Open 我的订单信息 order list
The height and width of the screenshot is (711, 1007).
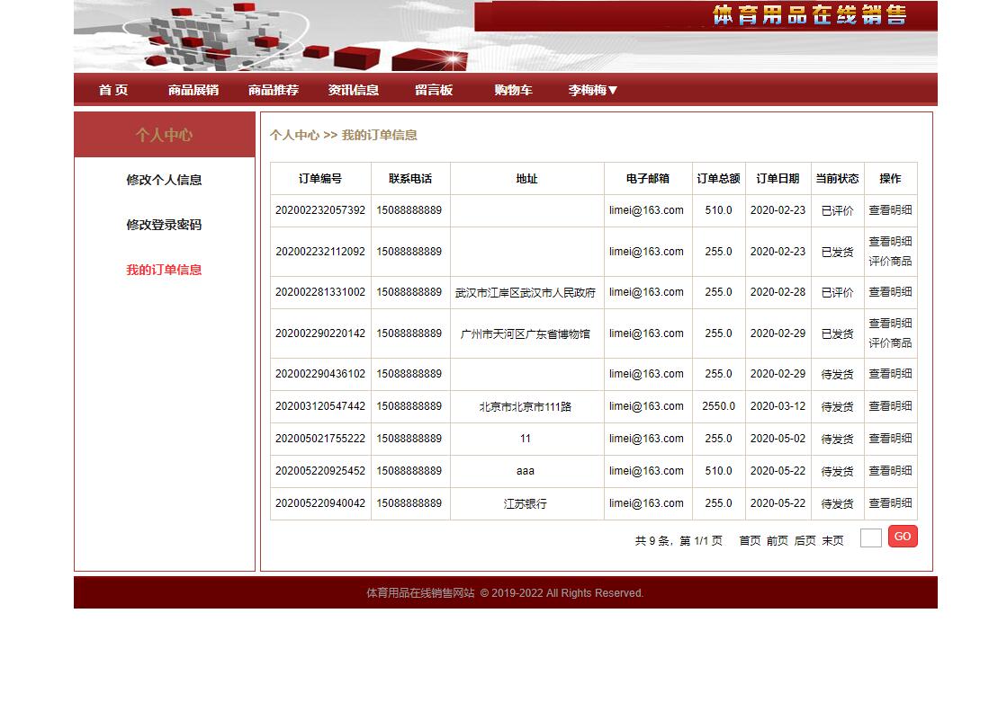point(164,270)
